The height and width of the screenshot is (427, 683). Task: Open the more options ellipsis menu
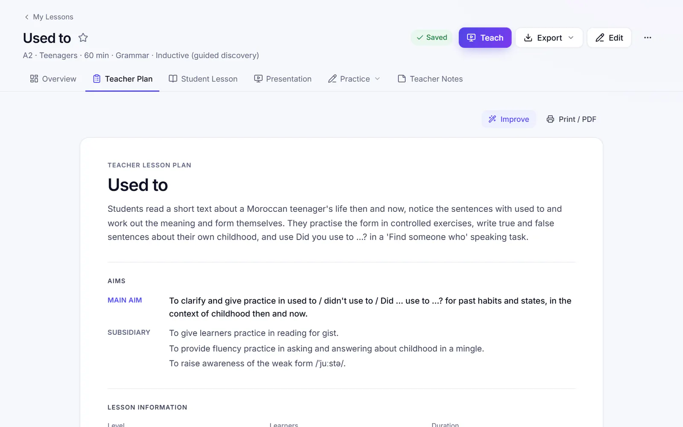(648, 38)
